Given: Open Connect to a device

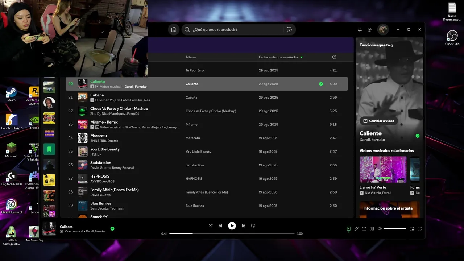Looking at the screenshot, I should pos(372,229).
